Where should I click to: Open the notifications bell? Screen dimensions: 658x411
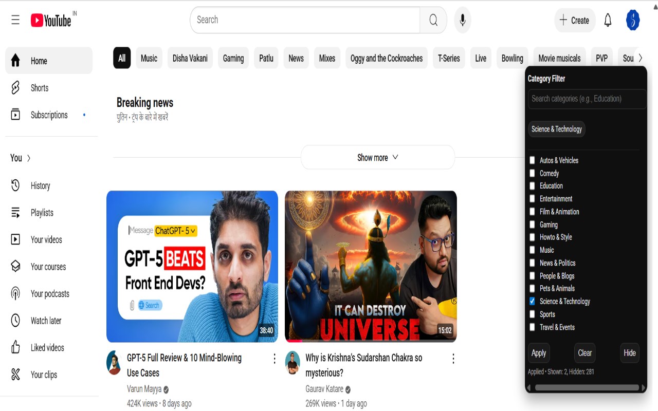[x=608, y=20]
